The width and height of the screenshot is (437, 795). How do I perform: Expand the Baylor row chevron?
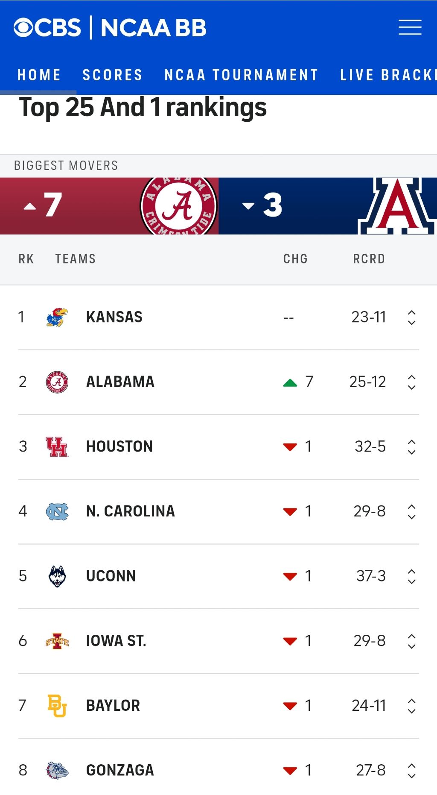[x=411, y=706]
